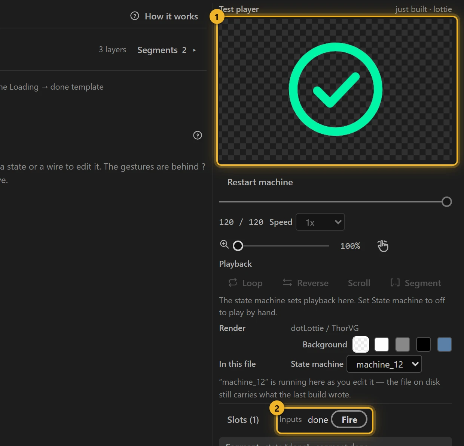This screenshot has height=446, width=464.
Task: Activate the hand pan tool icon
Action: (383, 246)
